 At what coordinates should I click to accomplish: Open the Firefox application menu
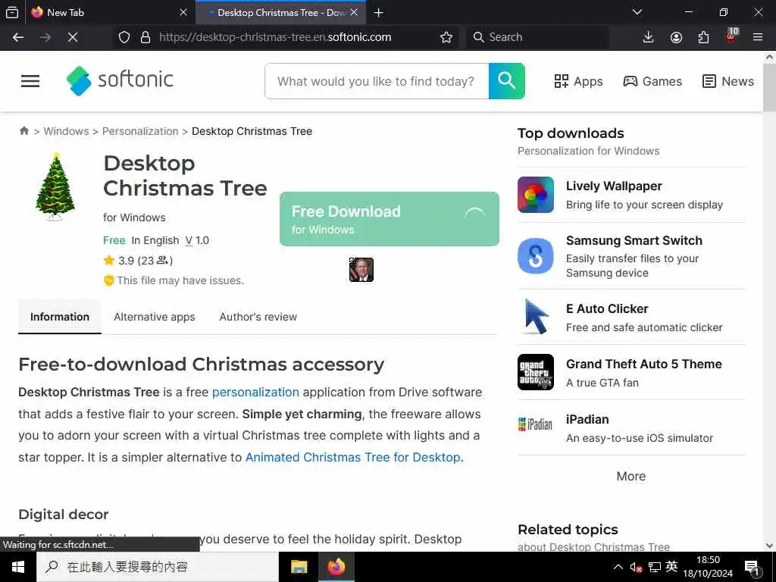pos(758,37)
